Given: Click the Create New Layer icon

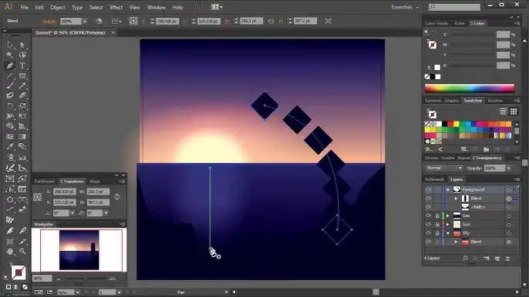Looking at the screenshot, I should [497, 259].
